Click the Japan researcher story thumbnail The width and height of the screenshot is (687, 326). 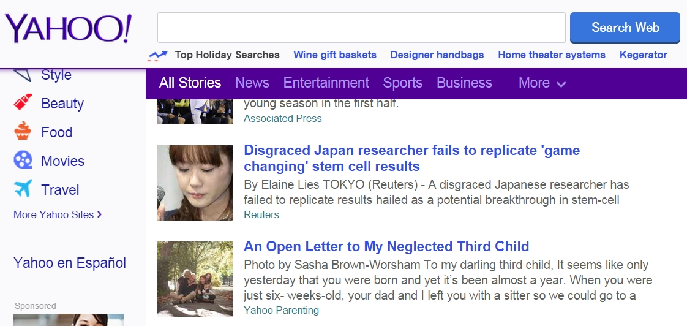point(195,183)
